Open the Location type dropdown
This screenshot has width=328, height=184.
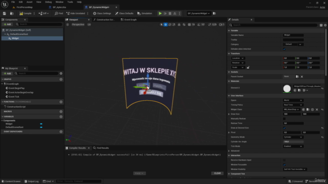click(x=238, y=58)
